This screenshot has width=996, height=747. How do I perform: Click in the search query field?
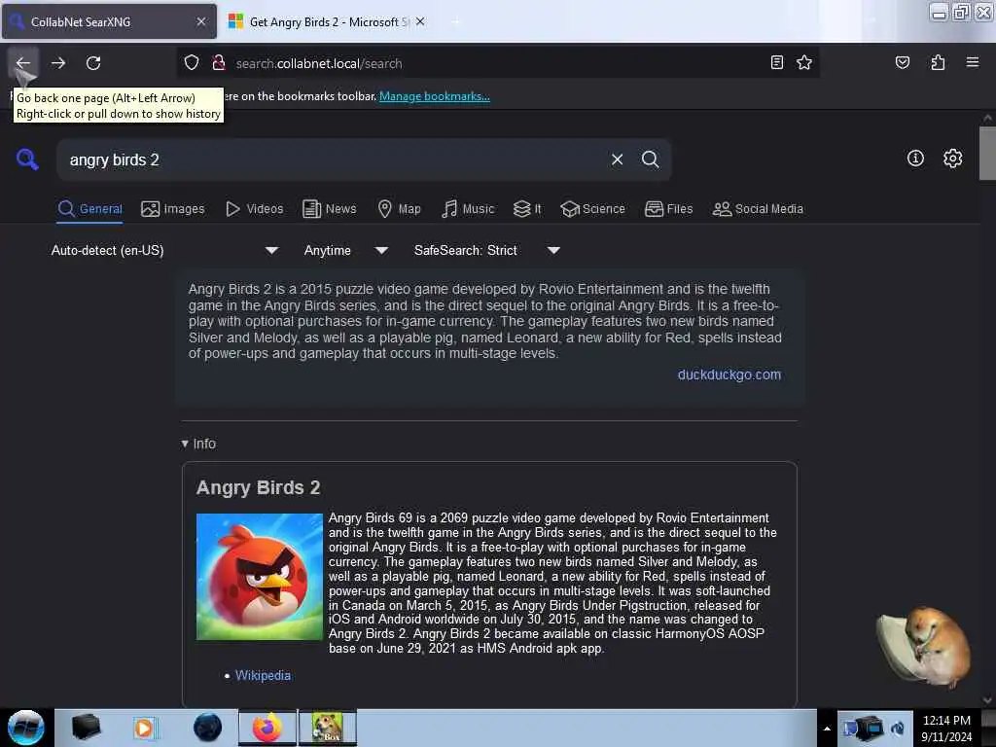[x=331, y=160]
